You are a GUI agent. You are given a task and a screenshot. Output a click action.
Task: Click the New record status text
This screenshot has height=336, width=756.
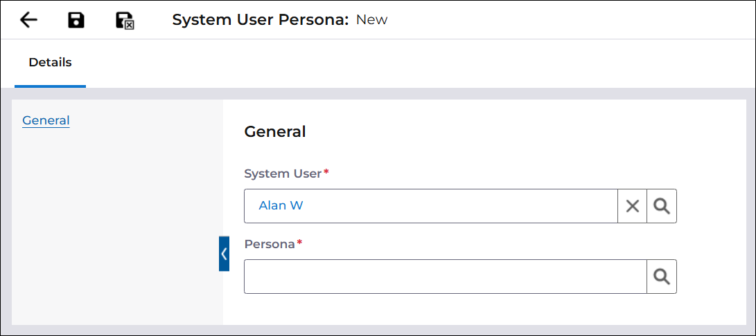[x=371, y=20]
